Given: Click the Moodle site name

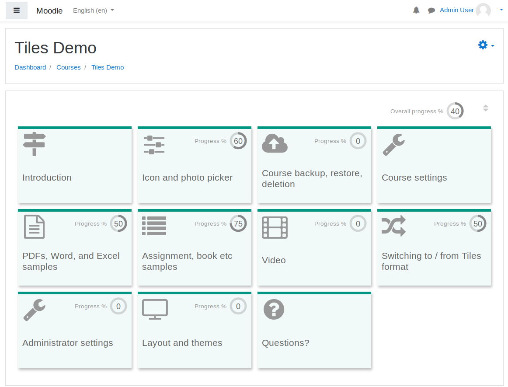Looking at the screenshot, I should pos(49,10).
